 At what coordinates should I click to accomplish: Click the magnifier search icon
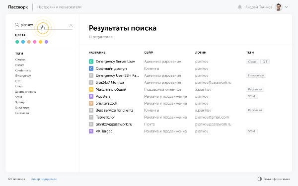click(x=17, y=25)
